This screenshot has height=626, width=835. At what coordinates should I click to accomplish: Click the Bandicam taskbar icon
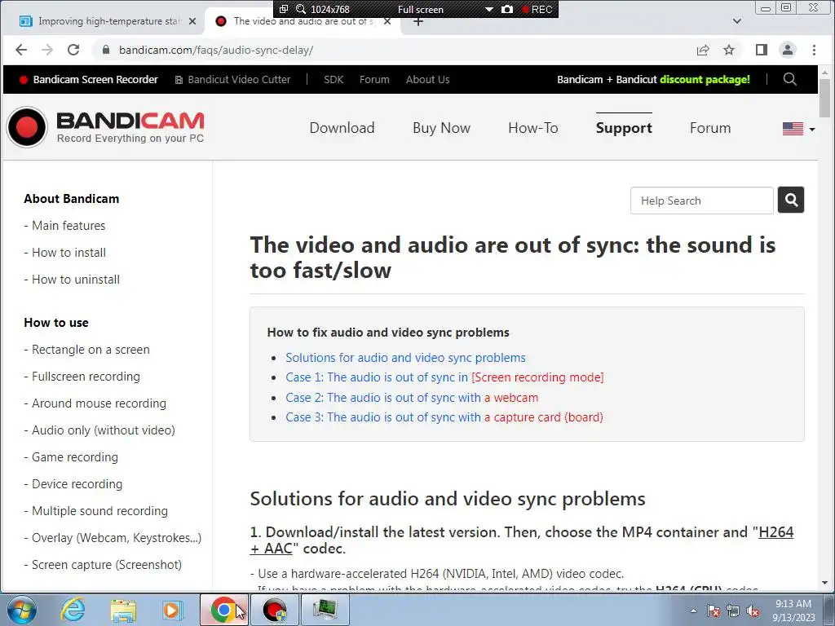[x=274, y=610]
